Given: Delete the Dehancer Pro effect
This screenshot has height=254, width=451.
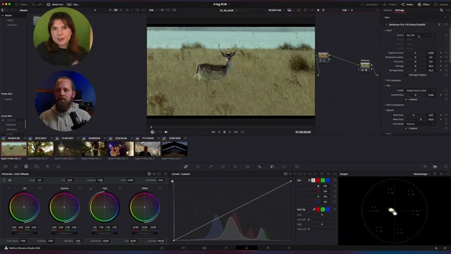Looking at the screenshot, I should click(x=439, y=25).
